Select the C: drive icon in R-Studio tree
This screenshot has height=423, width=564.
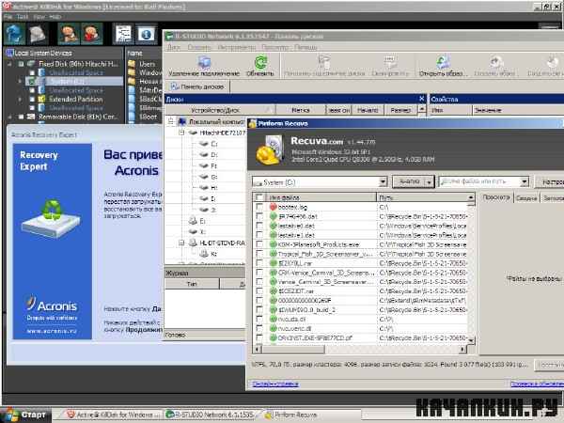pyautogui.click(x=204, y=144)
